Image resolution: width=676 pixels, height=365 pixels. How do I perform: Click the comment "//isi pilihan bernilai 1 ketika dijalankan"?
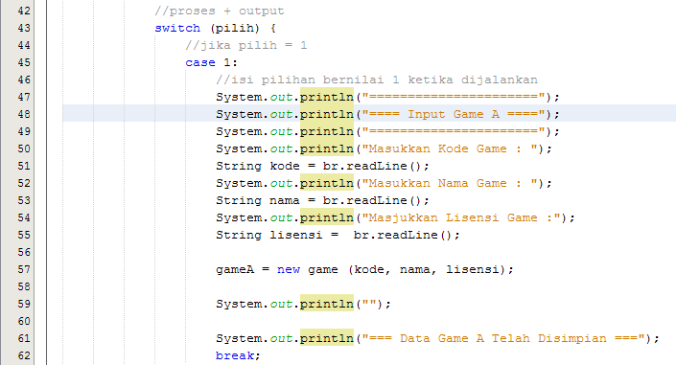tap(377, 80)
